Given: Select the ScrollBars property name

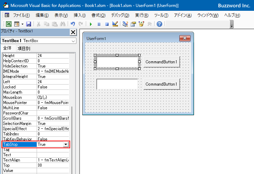Looking at the screenshot, I should point(20,118).
